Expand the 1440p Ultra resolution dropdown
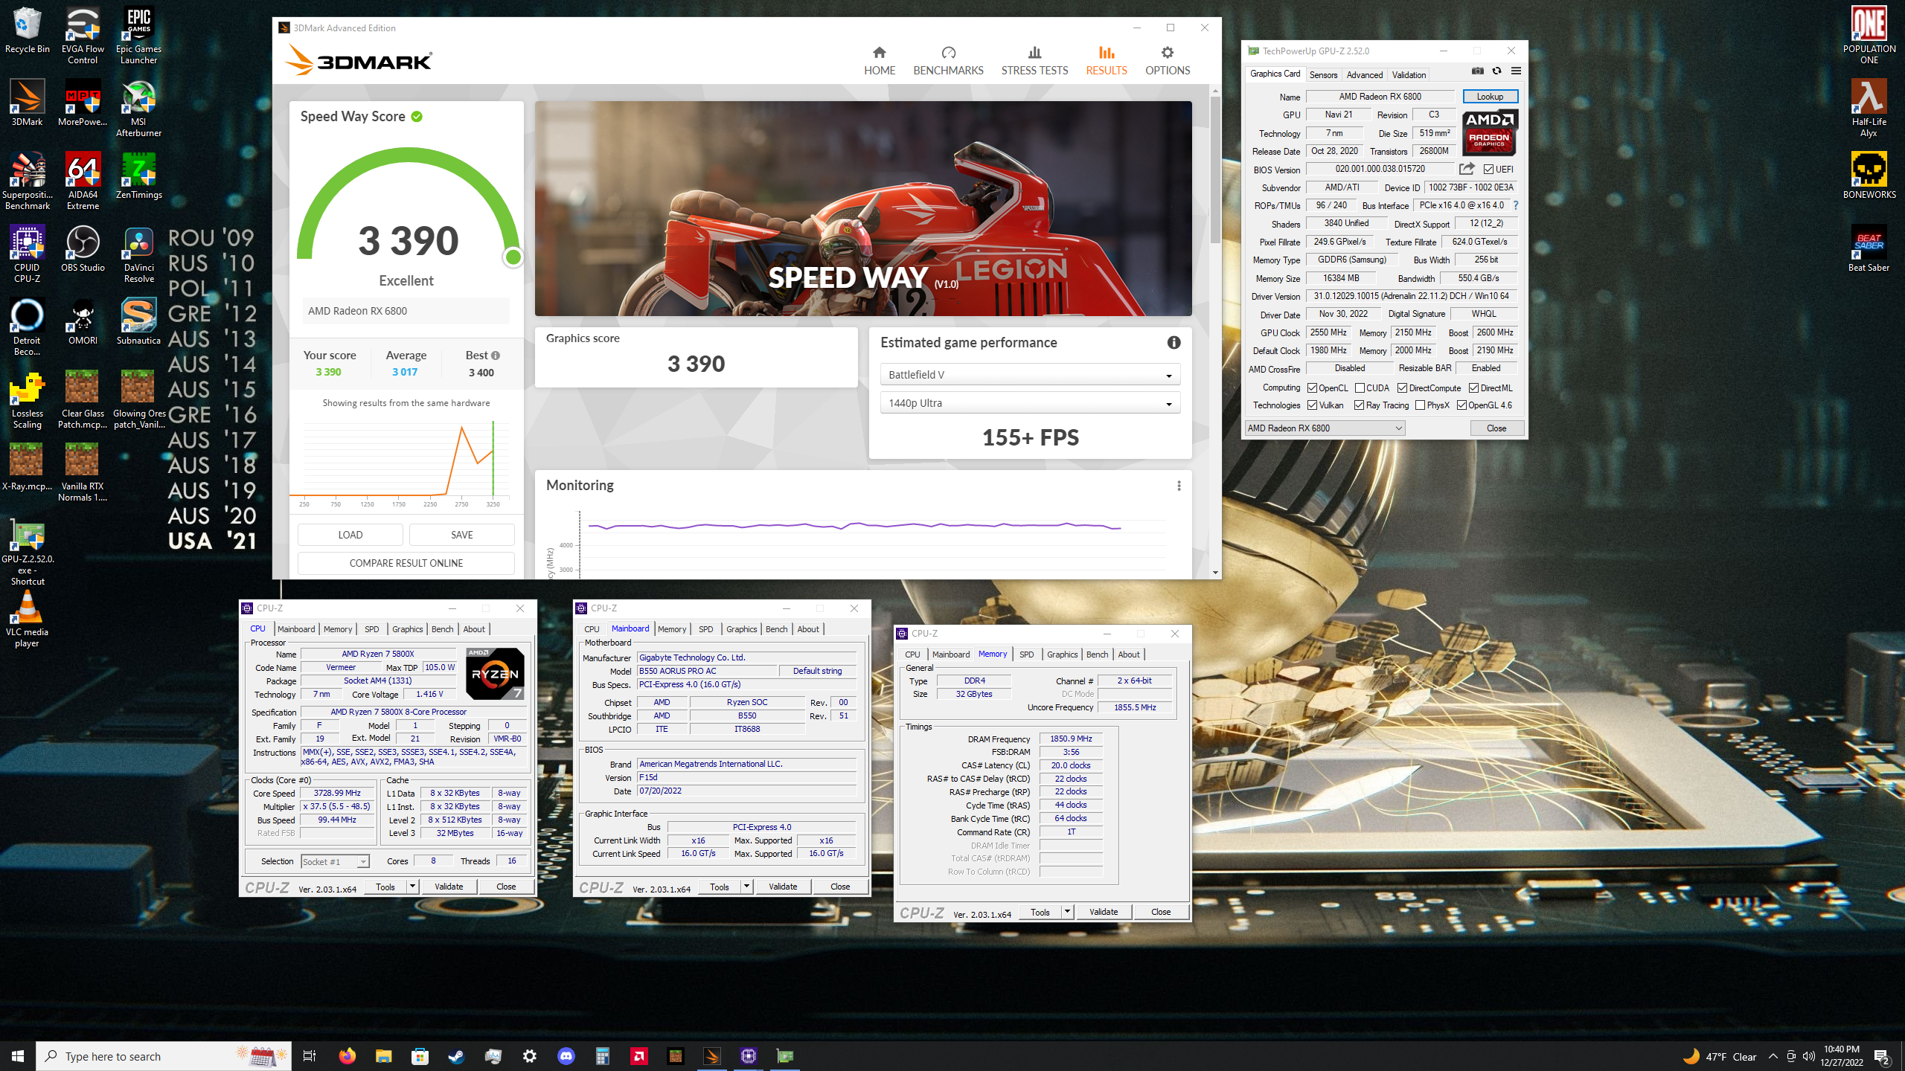 [x=1030, y=403]
